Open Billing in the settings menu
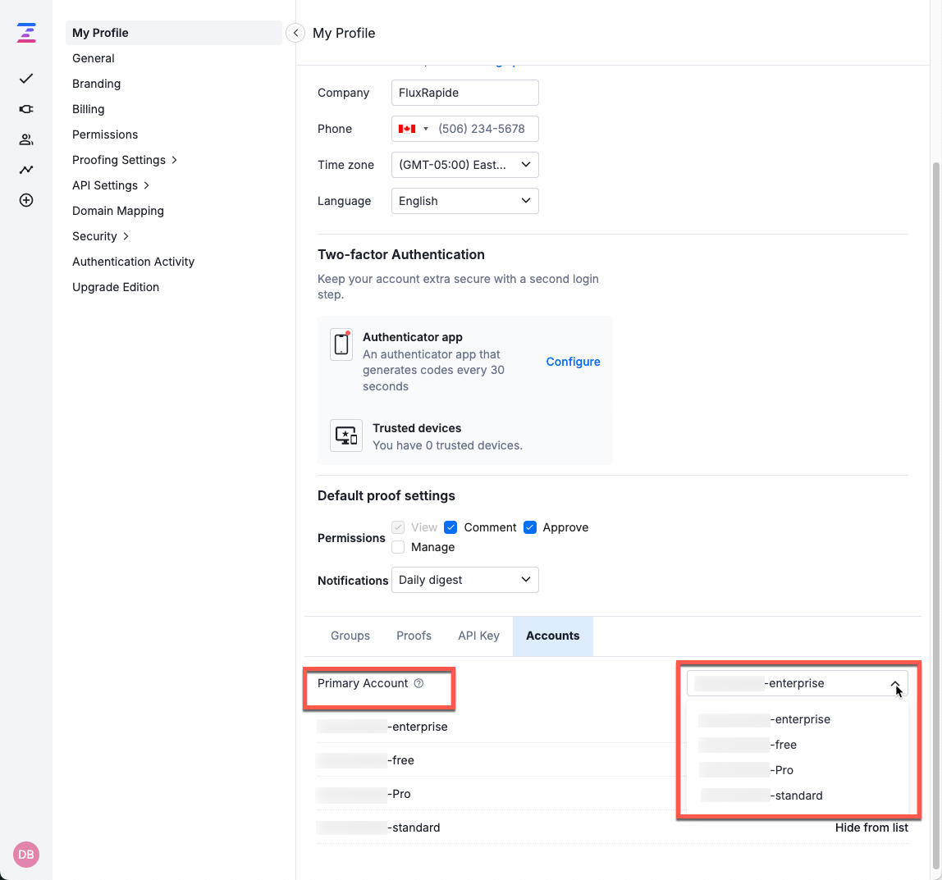 coord(88,109)
